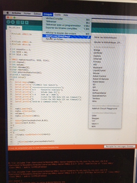Switch to the fm_rds_test tab
Image resolution: width=137 pixels, height=183 pixels.
pyautogui.click(x=14, y=28)
